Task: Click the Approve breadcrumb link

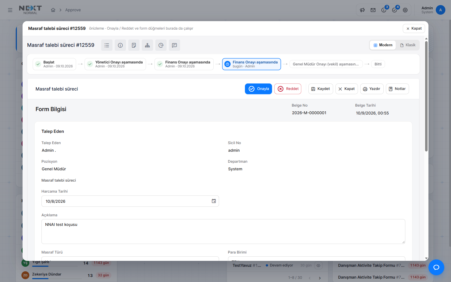Action: click(73, 10)
